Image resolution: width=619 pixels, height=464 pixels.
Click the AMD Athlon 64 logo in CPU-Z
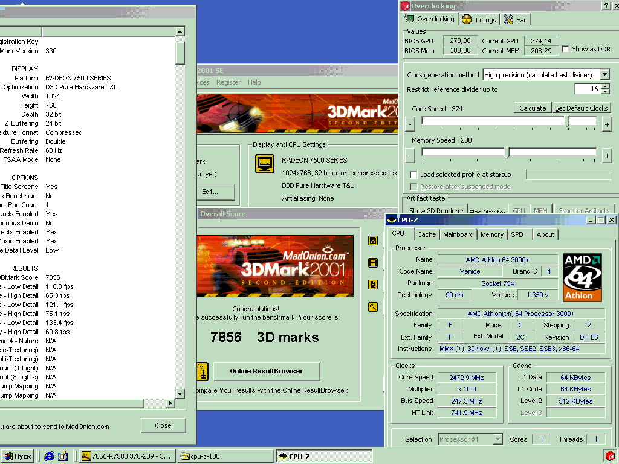[582, 277]
